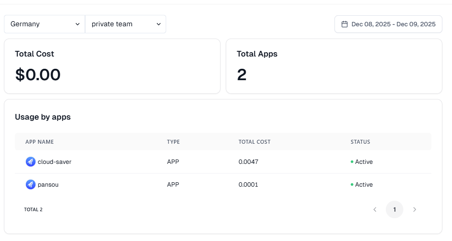452x241 pixels.
Task: Click the pansou rocket app icon
Action: tap(30, 184)
